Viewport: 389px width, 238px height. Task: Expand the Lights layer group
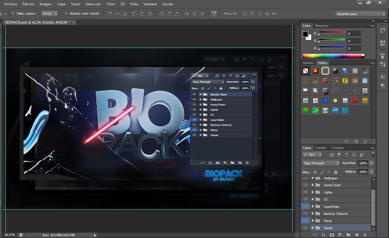point(313,192)
